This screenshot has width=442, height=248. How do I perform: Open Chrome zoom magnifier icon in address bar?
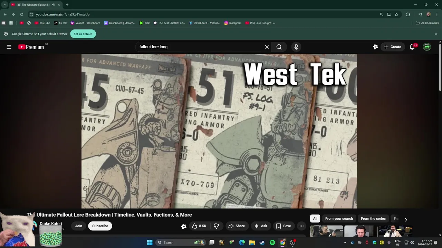[x=382, y=14]
